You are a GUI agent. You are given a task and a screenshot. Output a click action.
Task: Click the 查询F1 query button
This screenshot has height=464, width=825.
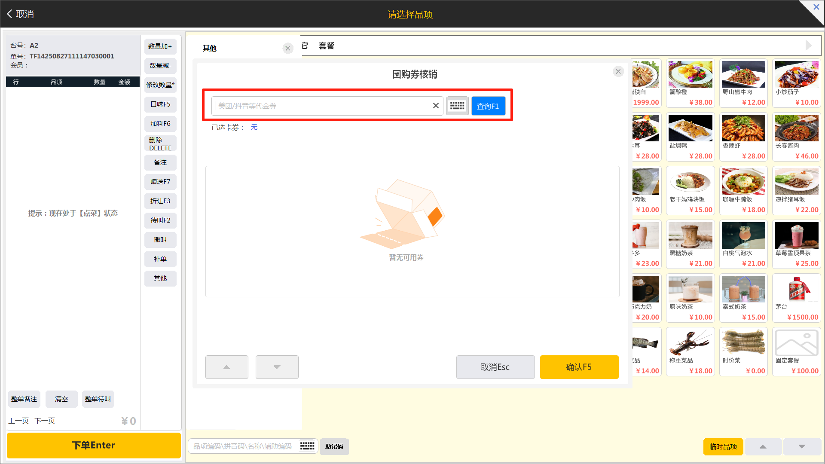(488, 106)
